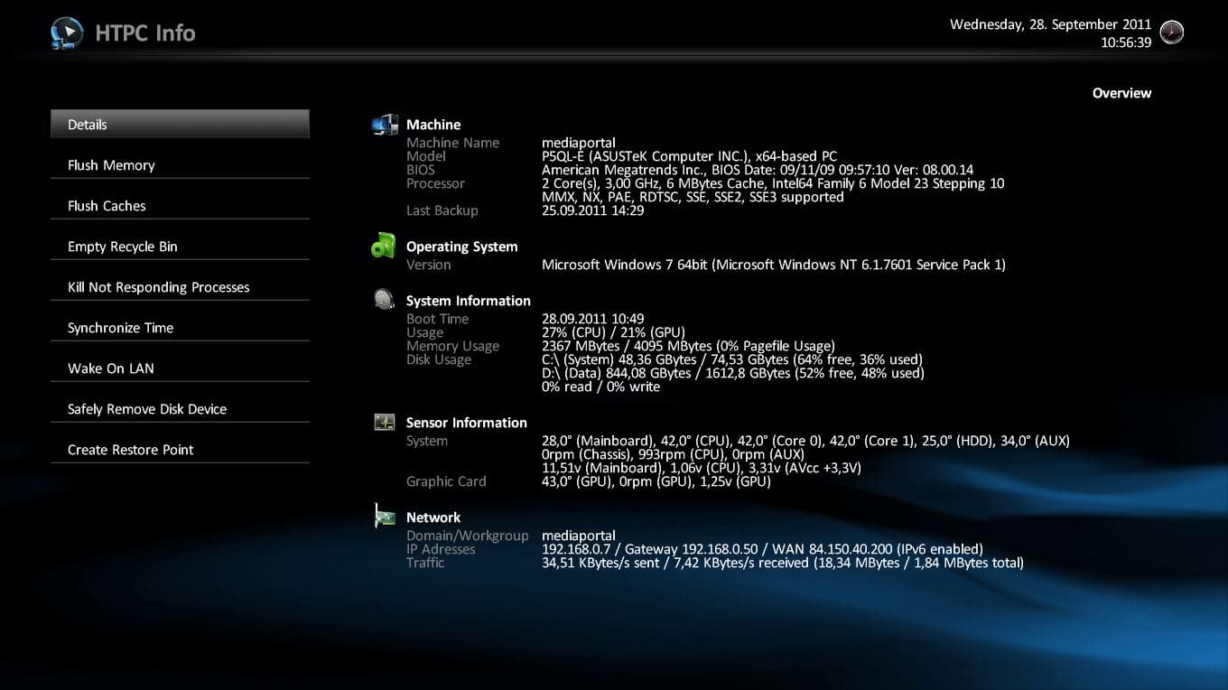The image size is (1228, 690).
Task: Click the 28,0° (Mainboard) temperature line
Action: click(805, 441)
